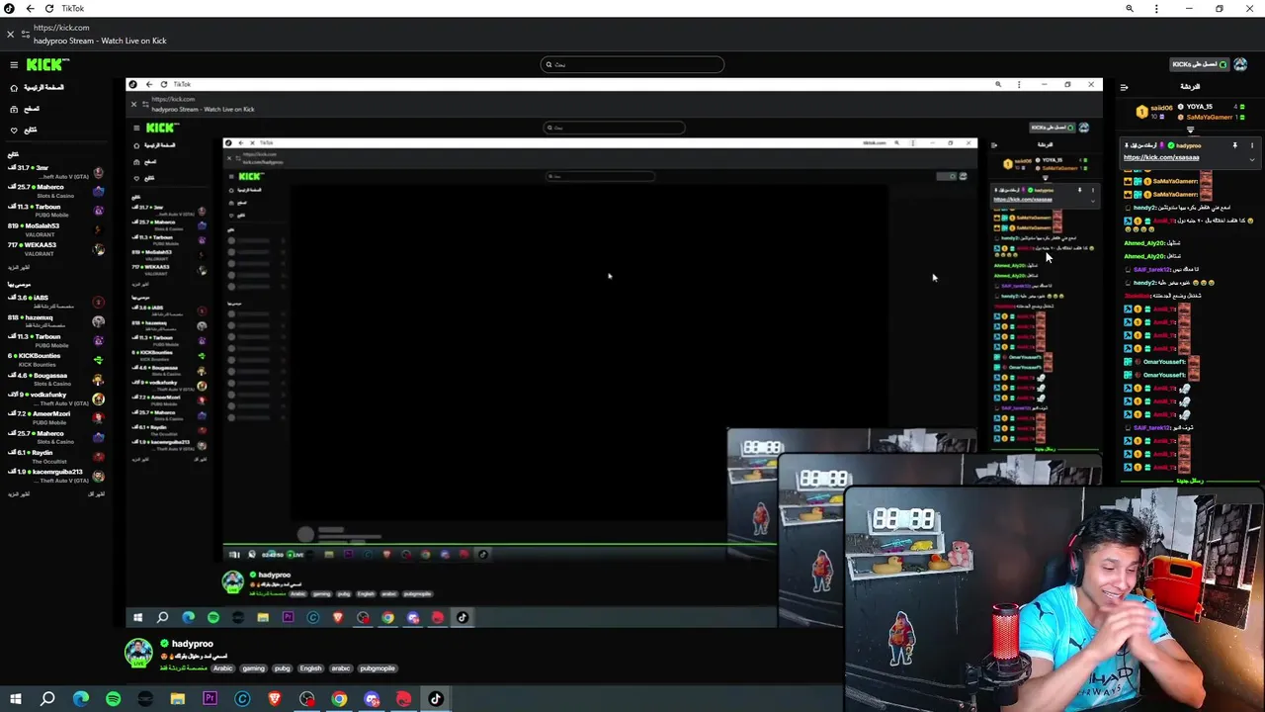Open three-dot options on the outermost pinned message
This screenshot has height=712, width=1265.
[x=1252, y=145]
